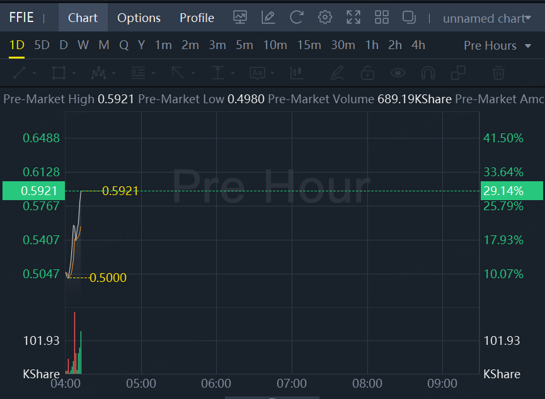
Task: Select the Y yearly timeframe
Action: pyautogui.click(x=141, y=45)
